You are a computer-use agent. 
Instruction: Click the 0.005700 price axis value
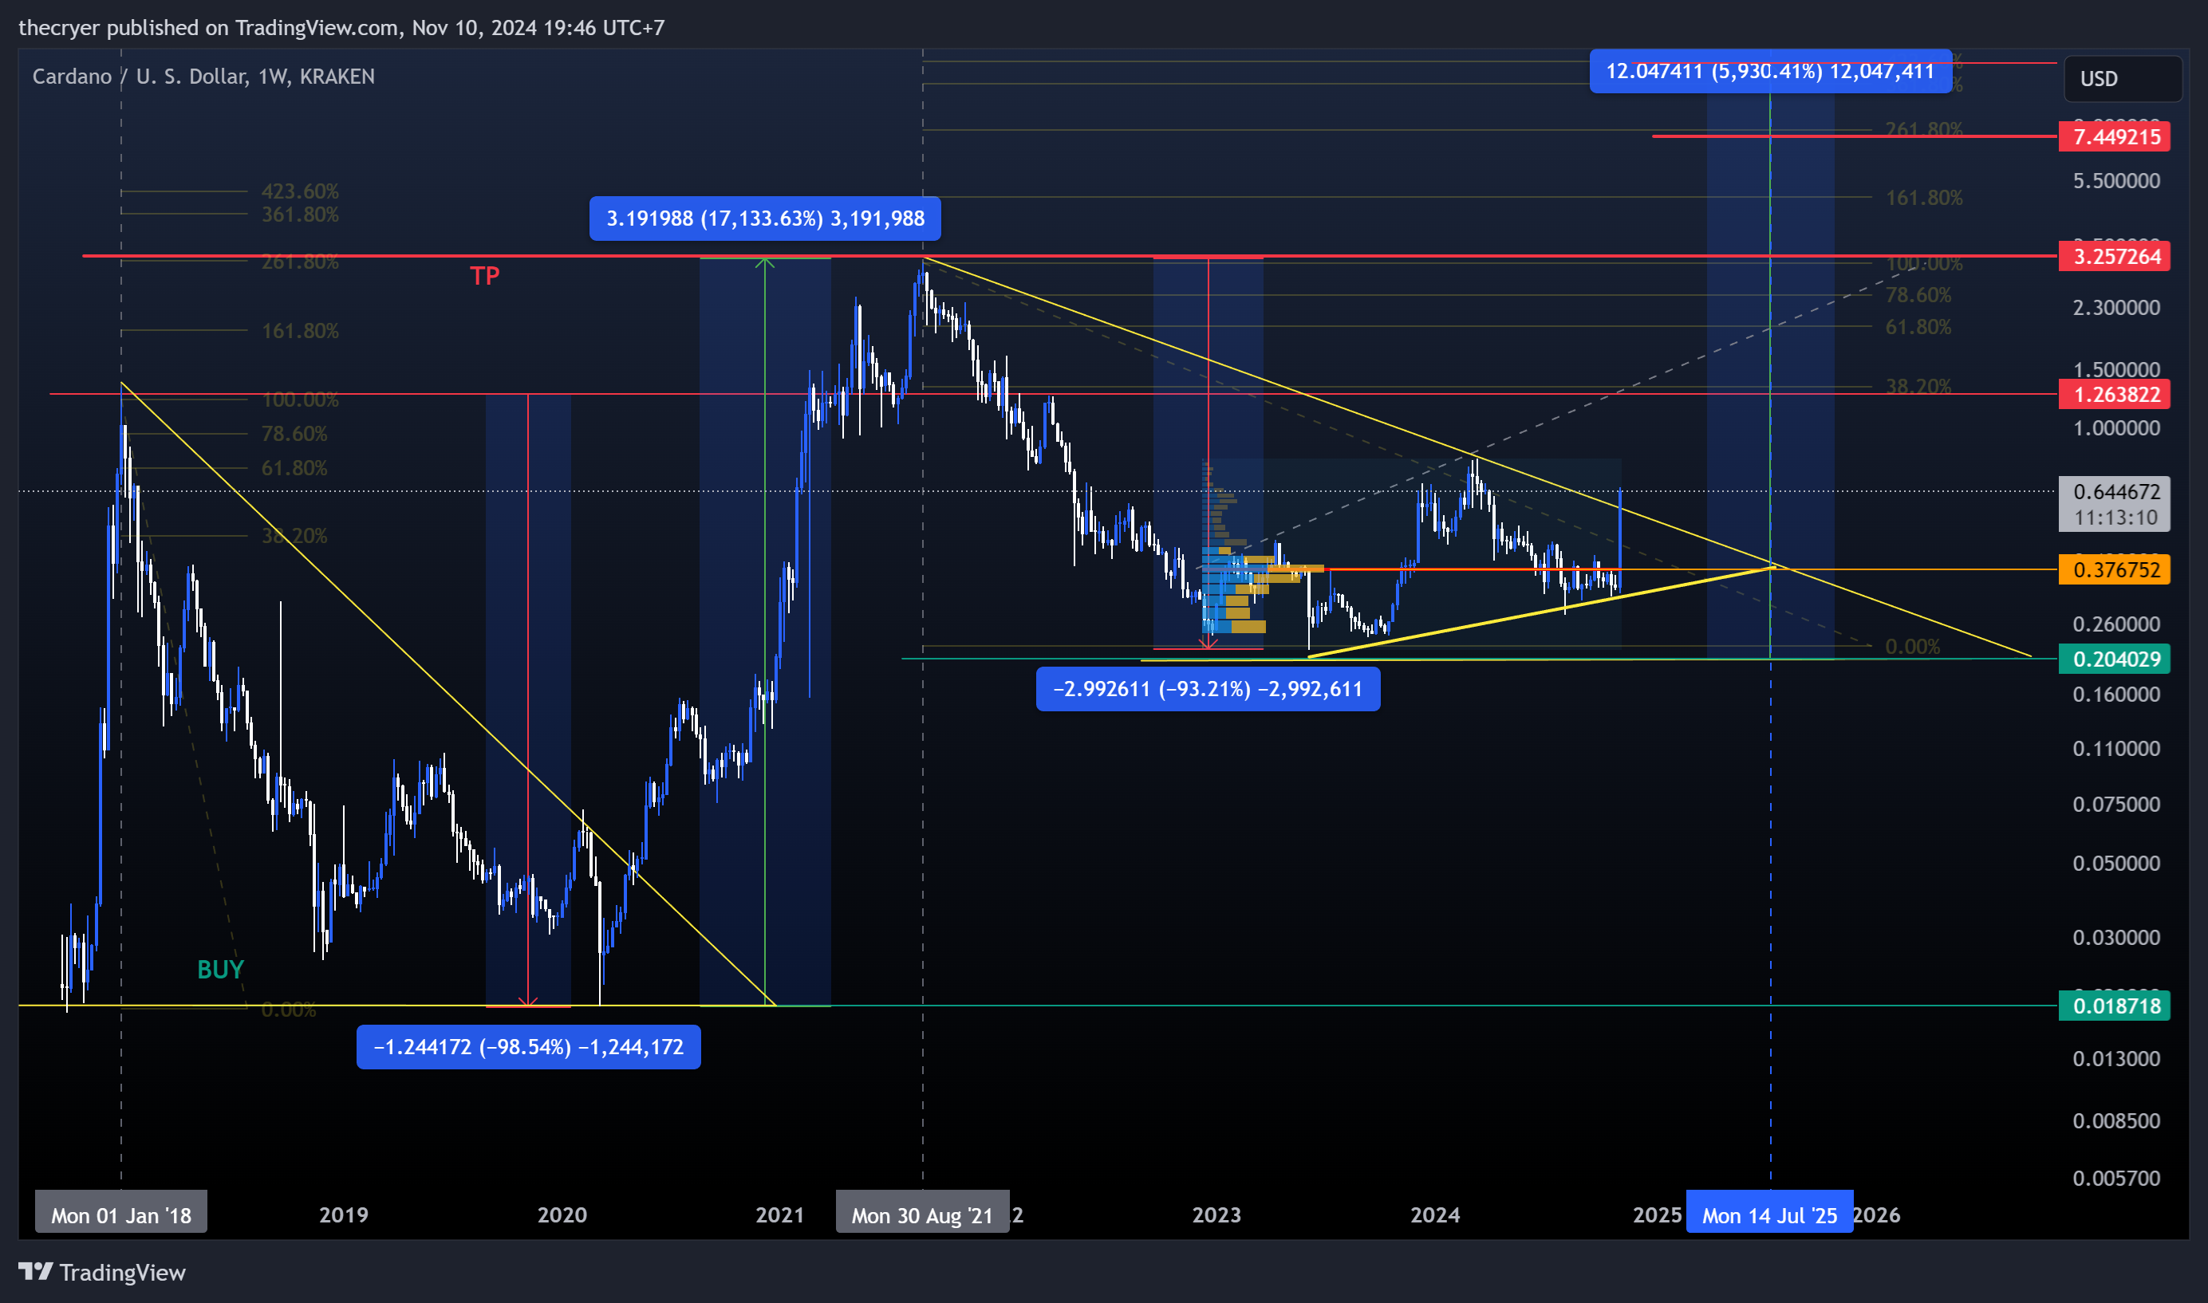click(2116, 1179)
